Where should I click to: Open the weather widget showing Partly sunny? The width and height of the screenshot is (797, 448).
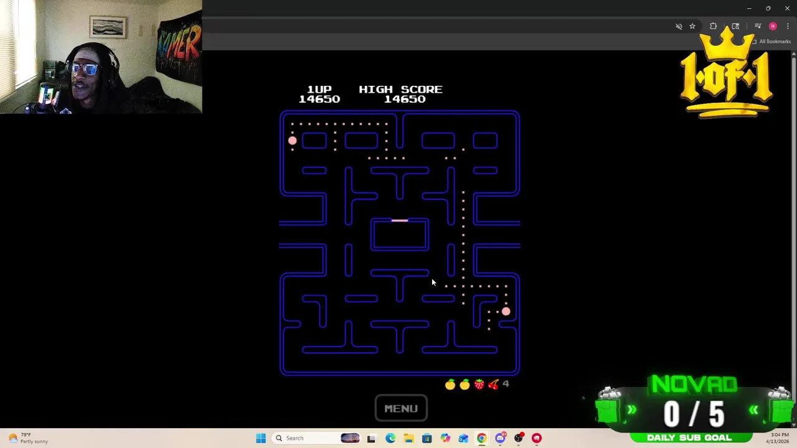pyautogui.click(x=26, y=438)
